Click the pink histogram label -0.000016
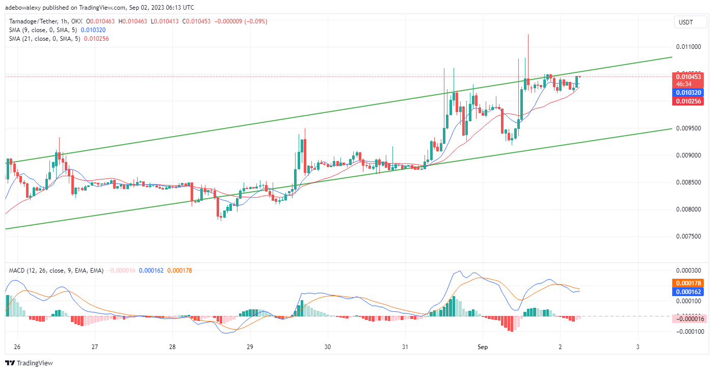Screen dimensions: 714x372 [689, 318]
